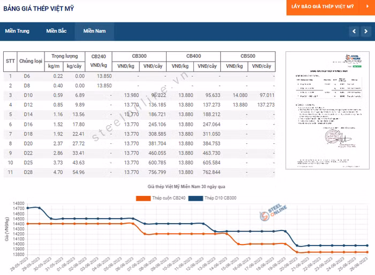
Task: Toggle the Thép D10 CB300 legend series
Action: coord(216,198)
